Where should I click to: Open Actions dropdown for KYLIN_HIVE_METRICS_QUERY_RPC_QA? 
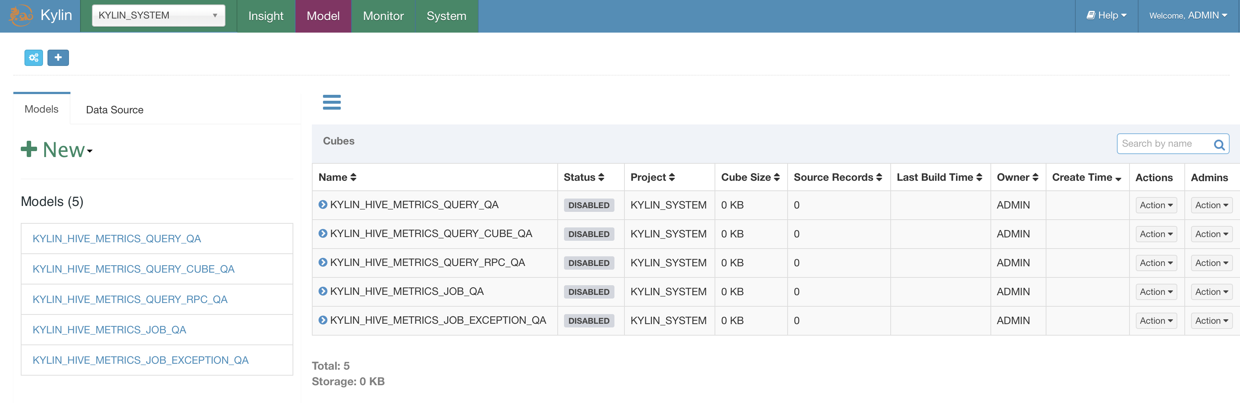pos(1156,263)
